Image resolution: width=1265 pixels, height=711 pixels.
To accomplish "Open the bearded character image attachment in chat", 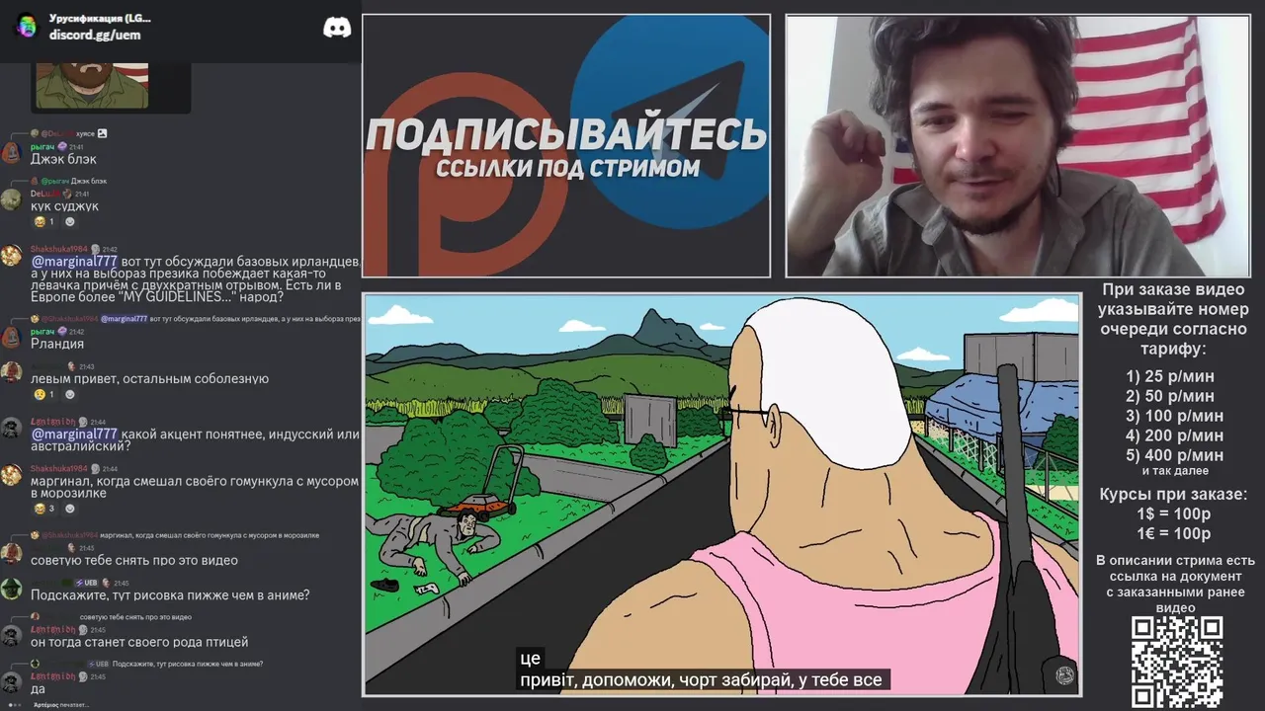I will pyautogui.click(x=92, y=86).
